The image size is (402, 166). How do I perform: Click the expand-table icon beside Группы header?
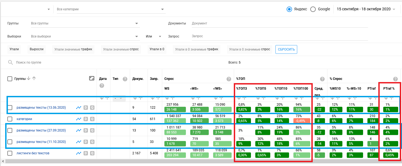(91, 79)
